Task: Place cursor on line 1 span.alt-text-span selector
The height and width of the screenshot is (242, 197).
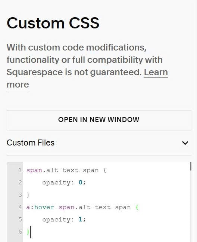Action: 62,170
